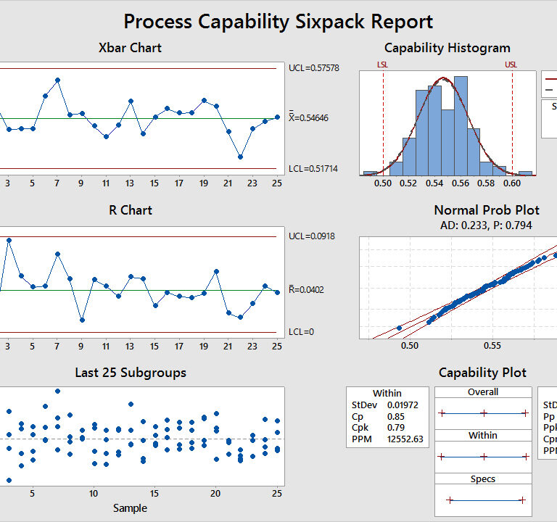Click the Process Capability Sixpack Report title

[x=278, y=21]
